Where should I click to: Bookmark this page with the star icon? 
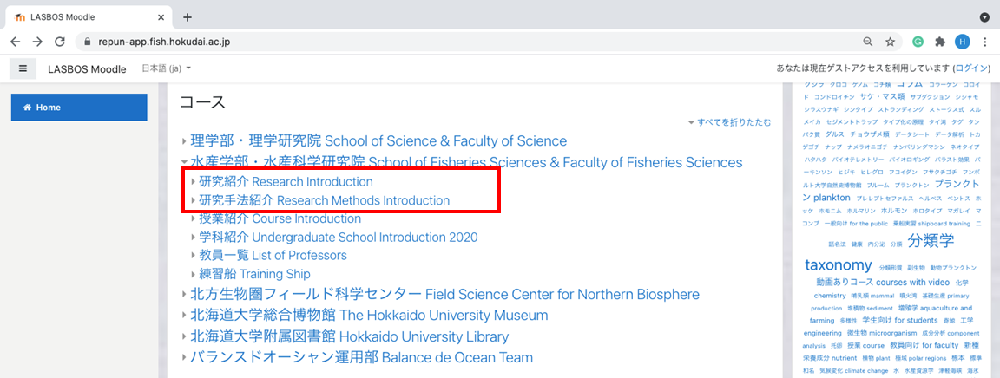[890, 42]
